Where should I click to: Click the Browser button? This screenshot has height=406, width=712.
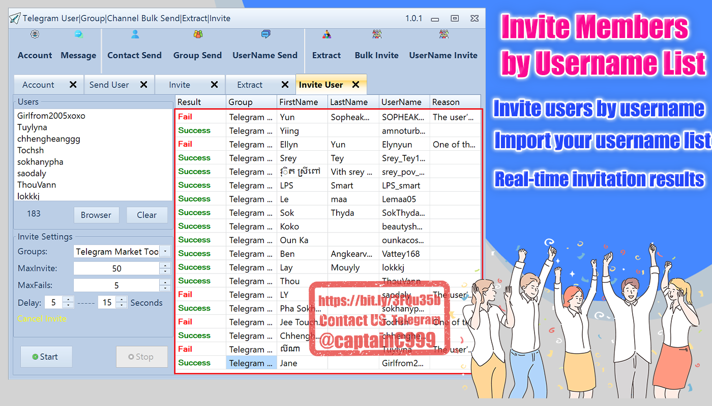click(x=96, y=215)
